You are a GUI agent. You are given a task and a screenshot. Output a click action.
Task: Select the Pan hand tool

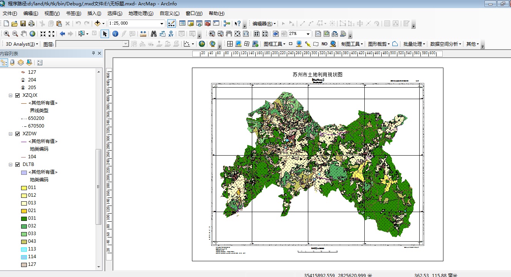(x=24, y=34)
